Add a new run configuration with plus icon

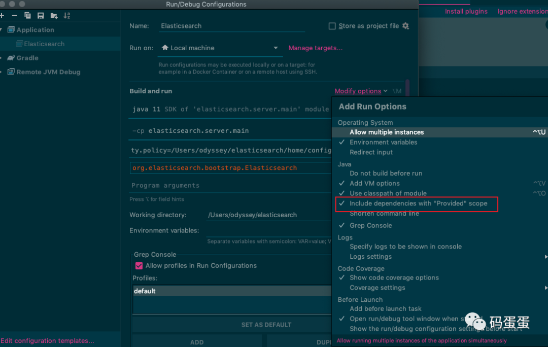(x=2, y=16)
